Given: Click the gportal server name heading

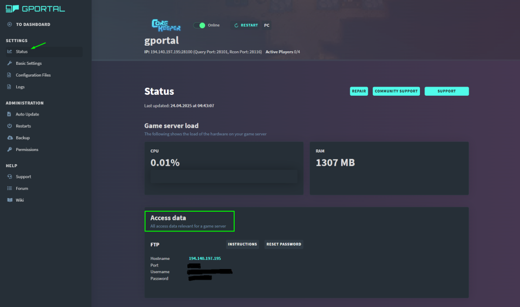Looking at the screenshot, I should pos(161,41).
